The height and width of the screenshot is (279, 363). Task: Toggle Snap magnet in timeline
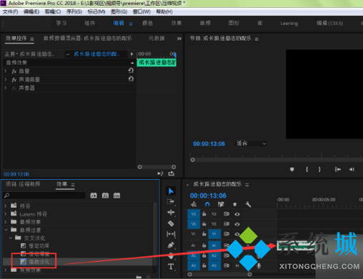[x=207, y=204]
